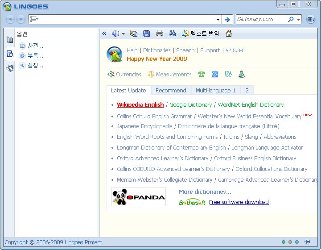The width and height of the screenshot is (321, 250).
Task: Click the floppy disk save icon
Action: pyautogui.click(x=146, y=33)
